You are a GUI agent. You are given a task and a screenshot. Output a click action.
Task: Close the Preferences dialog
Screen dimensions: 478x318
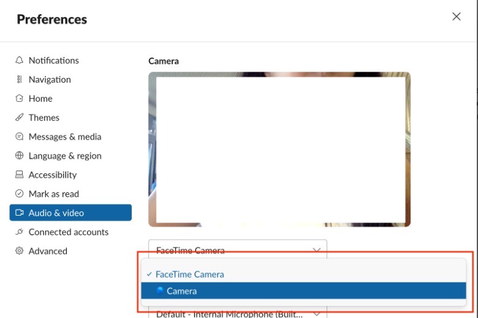point(456,17)
